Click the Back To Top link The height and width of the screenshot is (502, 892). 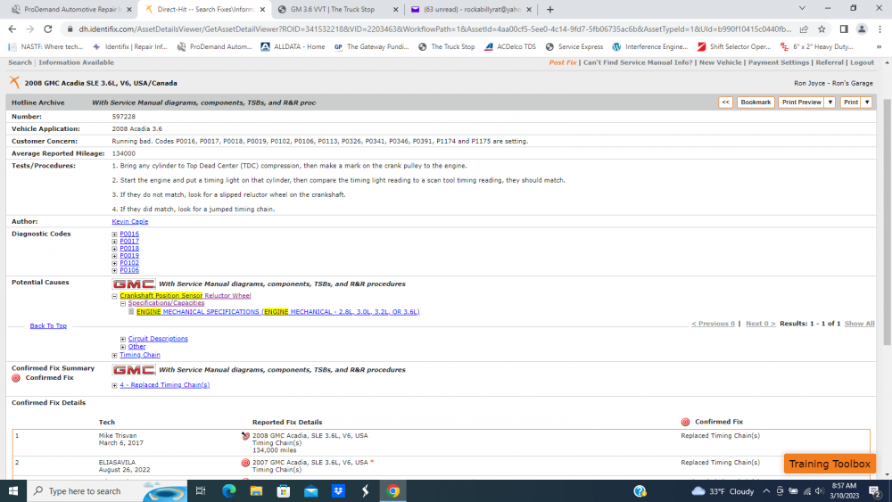point(48,325)
